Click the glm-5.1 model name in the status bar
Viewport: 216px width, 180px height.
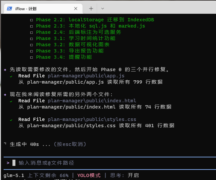click(x=14, y=175)
